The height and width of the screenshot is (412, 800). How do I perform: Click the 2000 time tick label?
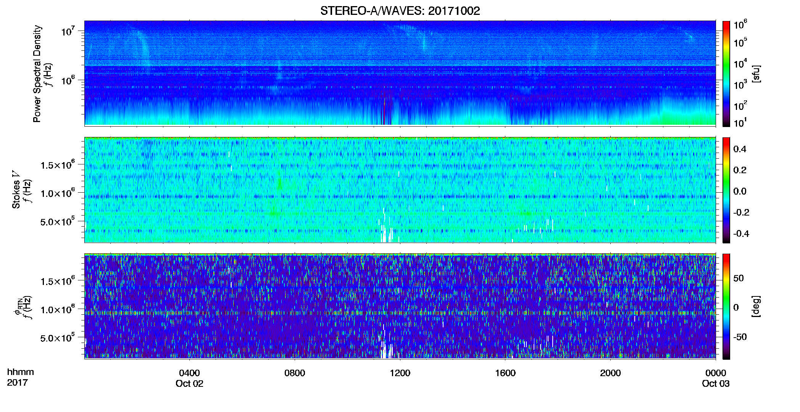pos(610,373)
